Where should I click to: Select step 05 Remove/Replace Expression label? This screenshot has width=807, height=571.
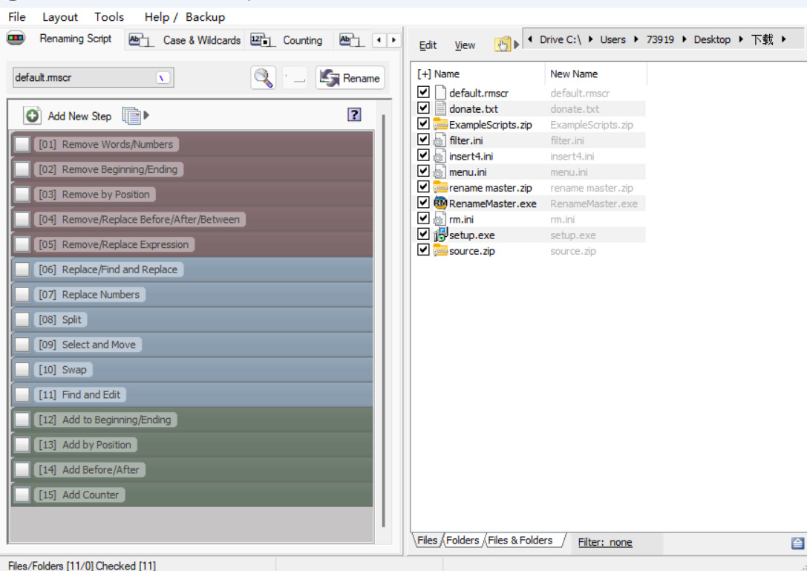coord(114,244)
